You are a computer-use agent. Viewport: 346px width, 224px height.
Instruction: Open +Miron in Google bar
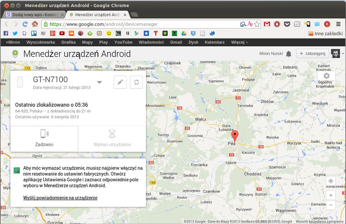pyautogui.click(x=13, y=42)
